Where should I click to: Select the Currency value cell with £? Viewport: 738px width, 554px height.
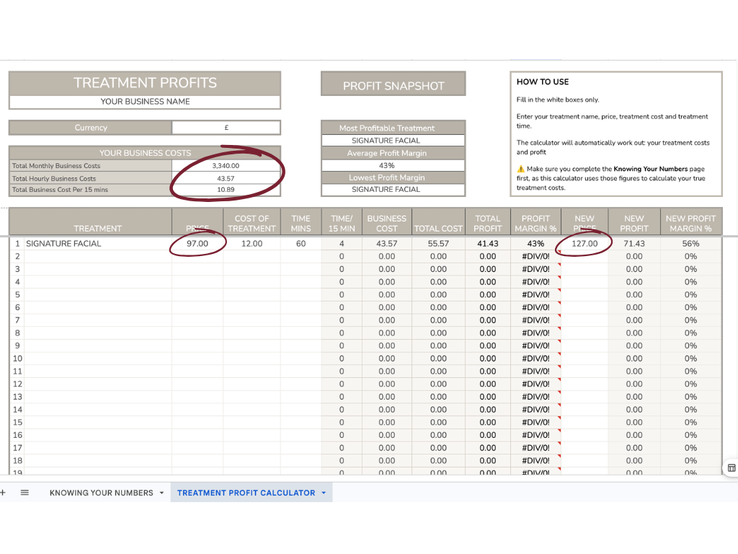pos(226,128)
